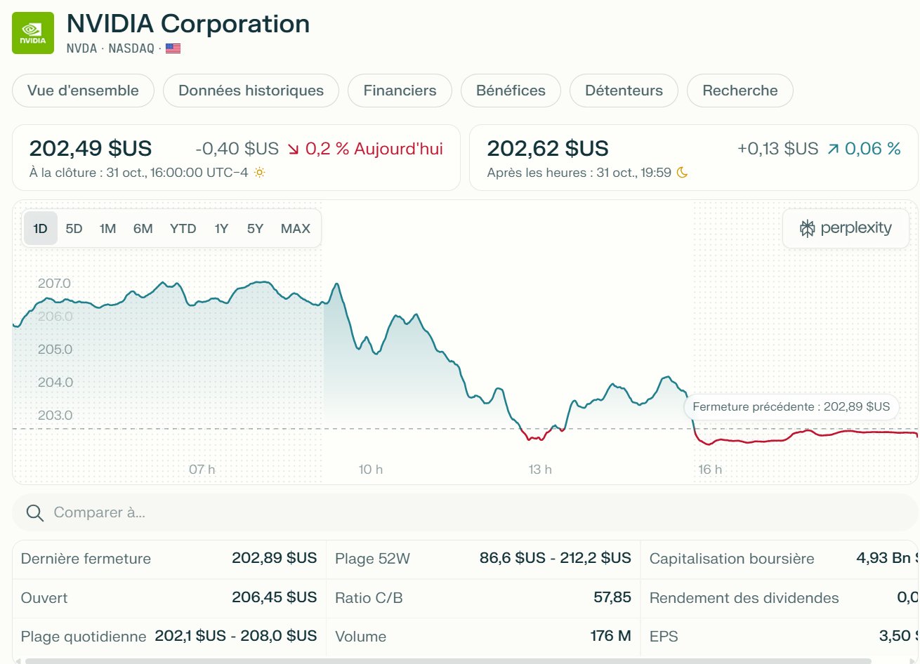Screen dimensions: 920x664
Task: Open the Financiers tab
Action: (x=400, y=91)
